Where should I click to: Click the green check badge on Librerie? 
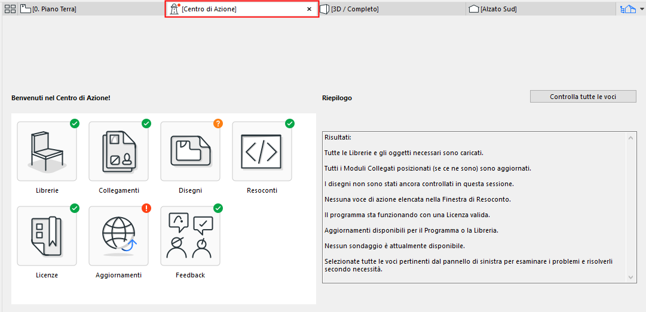pos(75,123)
